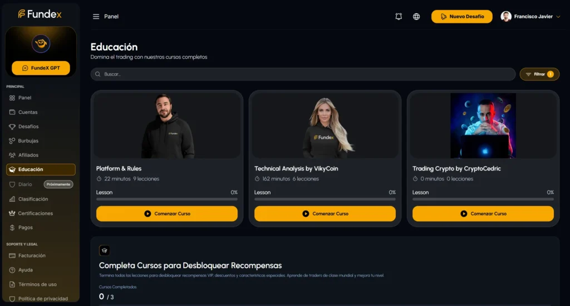Click the clock icon on Technical Analysis card
This screenshot has width=570, height=306.
pyautogui.click(x=257, y=179)
